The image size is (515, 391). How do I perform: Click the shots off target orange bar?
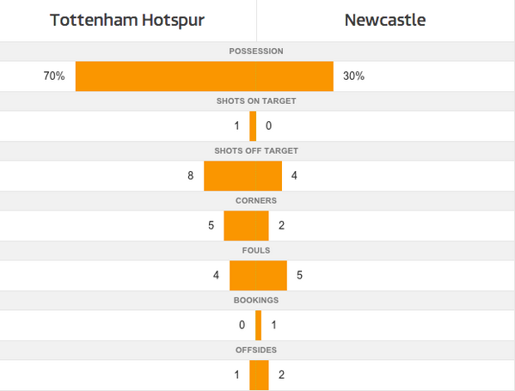pyautogui.click(x=242, y=176)
